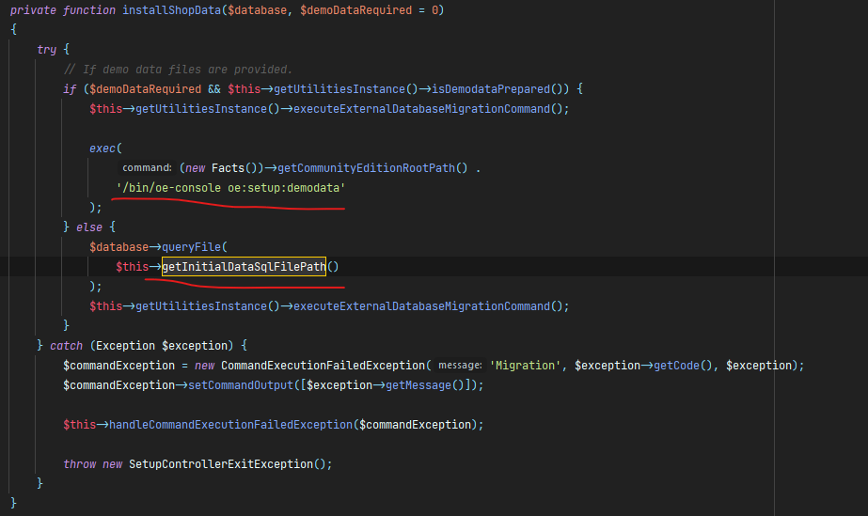Click the try keyword
This screenshot has width=868, height=516.
tap(47, 50)
